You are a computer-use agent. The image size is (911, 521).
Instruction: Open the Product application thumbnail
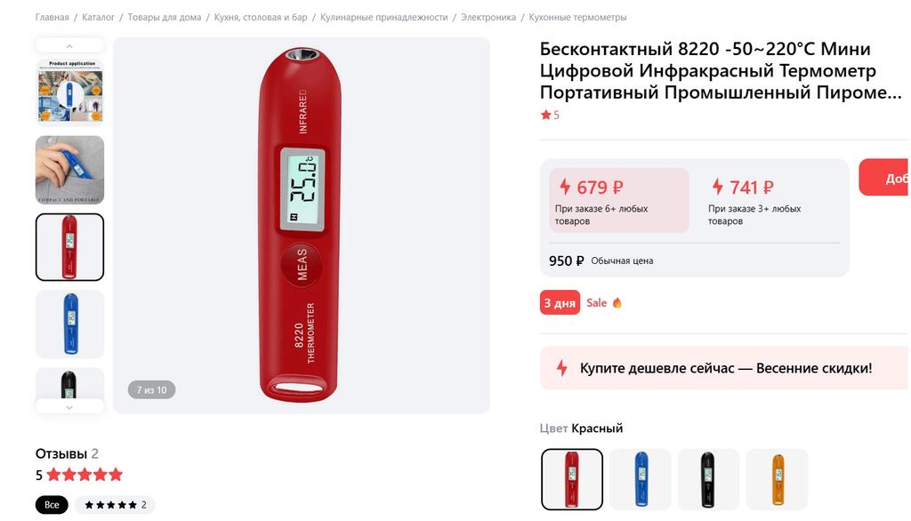tap(69, 91)
